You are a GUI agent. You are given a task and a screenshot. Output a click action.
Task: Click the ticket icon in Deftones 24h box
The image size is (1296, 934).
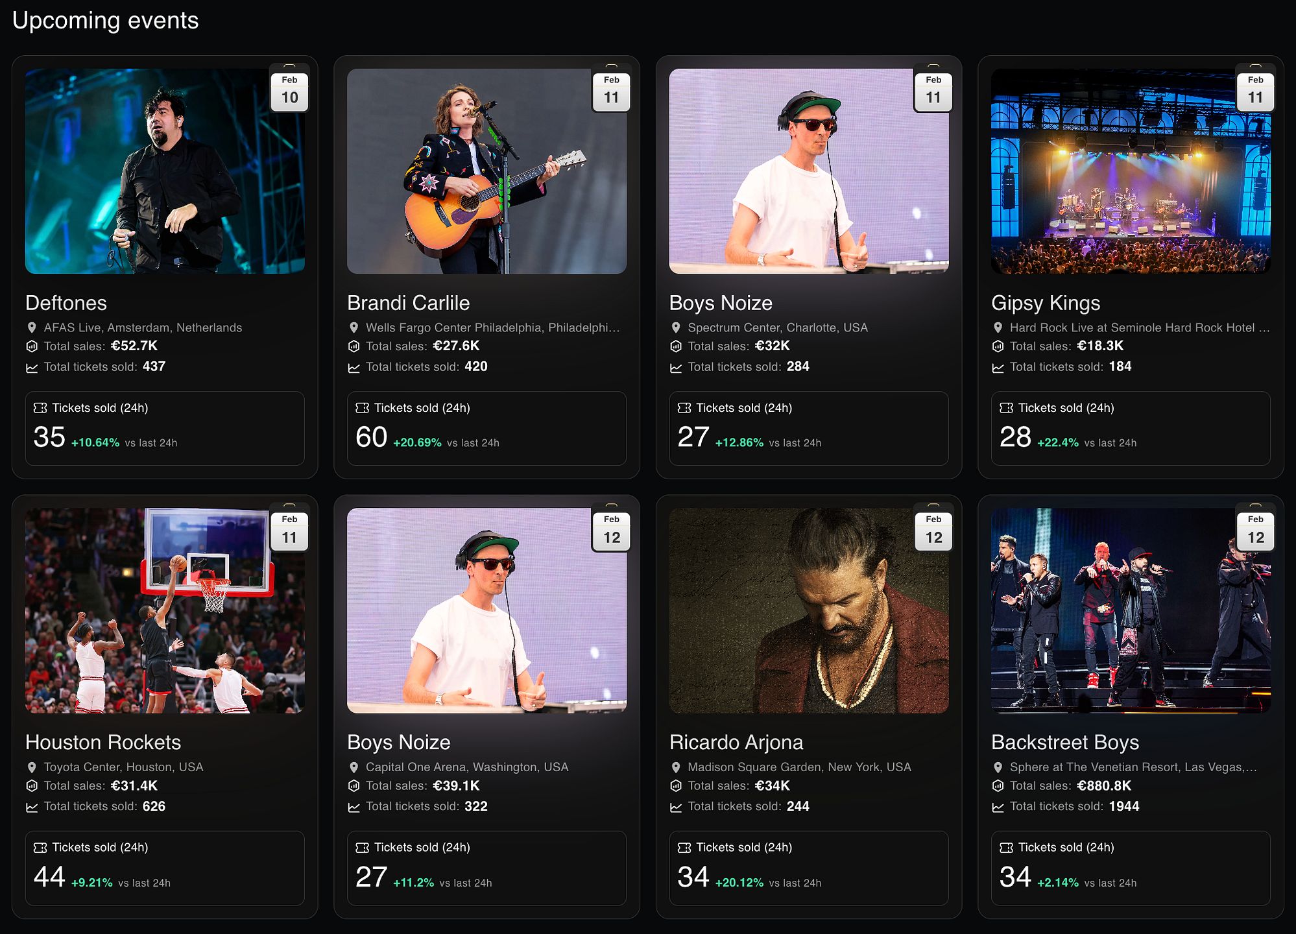(x=40, y=408)
